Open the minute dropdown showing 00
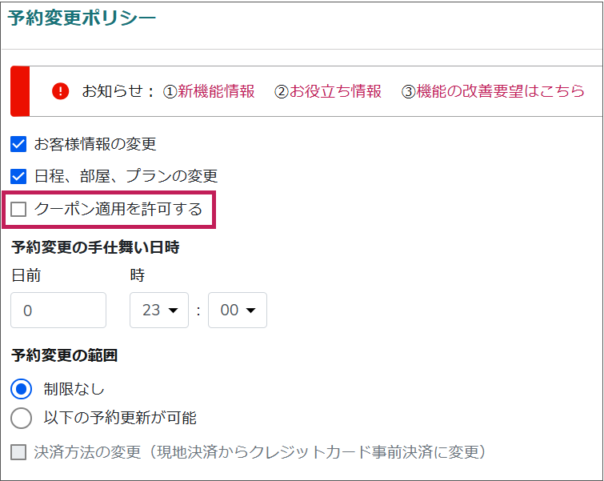Viewport: 604px width, 481px height. click(x=238, y=311)
